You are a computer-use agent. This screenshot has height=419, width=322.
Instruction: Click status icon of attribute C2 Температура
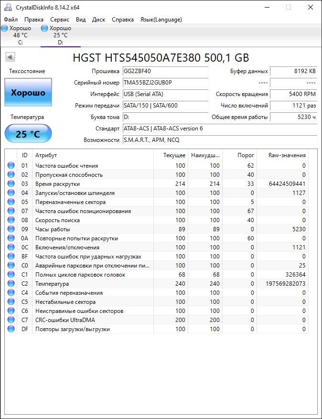11,283
